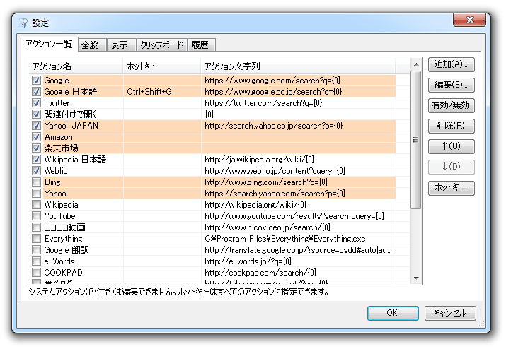The width and height of the screenshot is (506, 349).
Task: Select the 楽天市場 row name
Action: click(x=61, y=148)
